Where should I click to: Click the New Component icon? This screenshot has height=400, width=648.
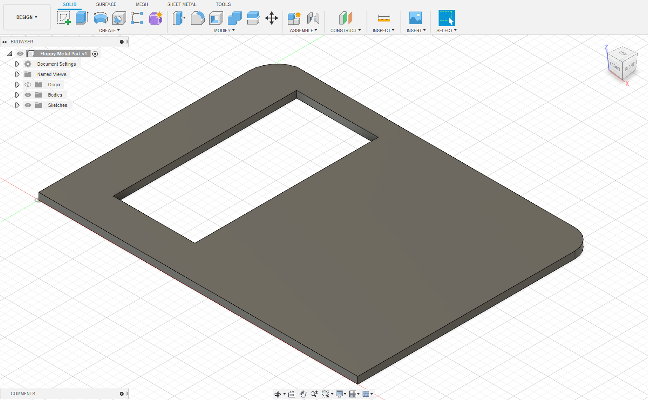click(294, 18)
